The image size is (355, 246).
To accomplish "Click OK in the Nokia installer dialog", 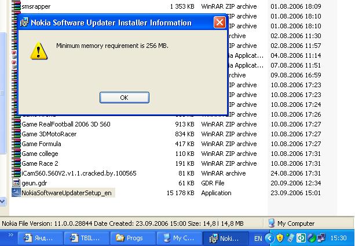I will [125, 98].
